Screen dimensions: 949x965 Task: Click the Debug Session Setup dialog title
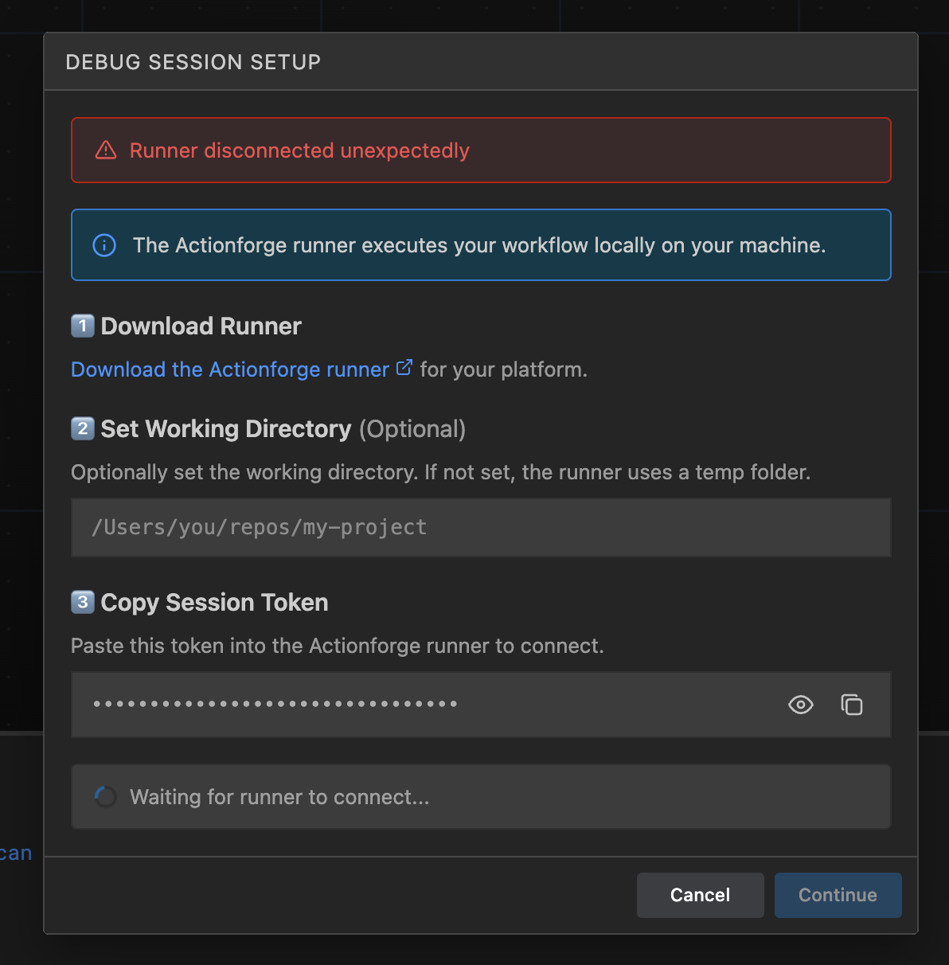(x=193, y=62)
